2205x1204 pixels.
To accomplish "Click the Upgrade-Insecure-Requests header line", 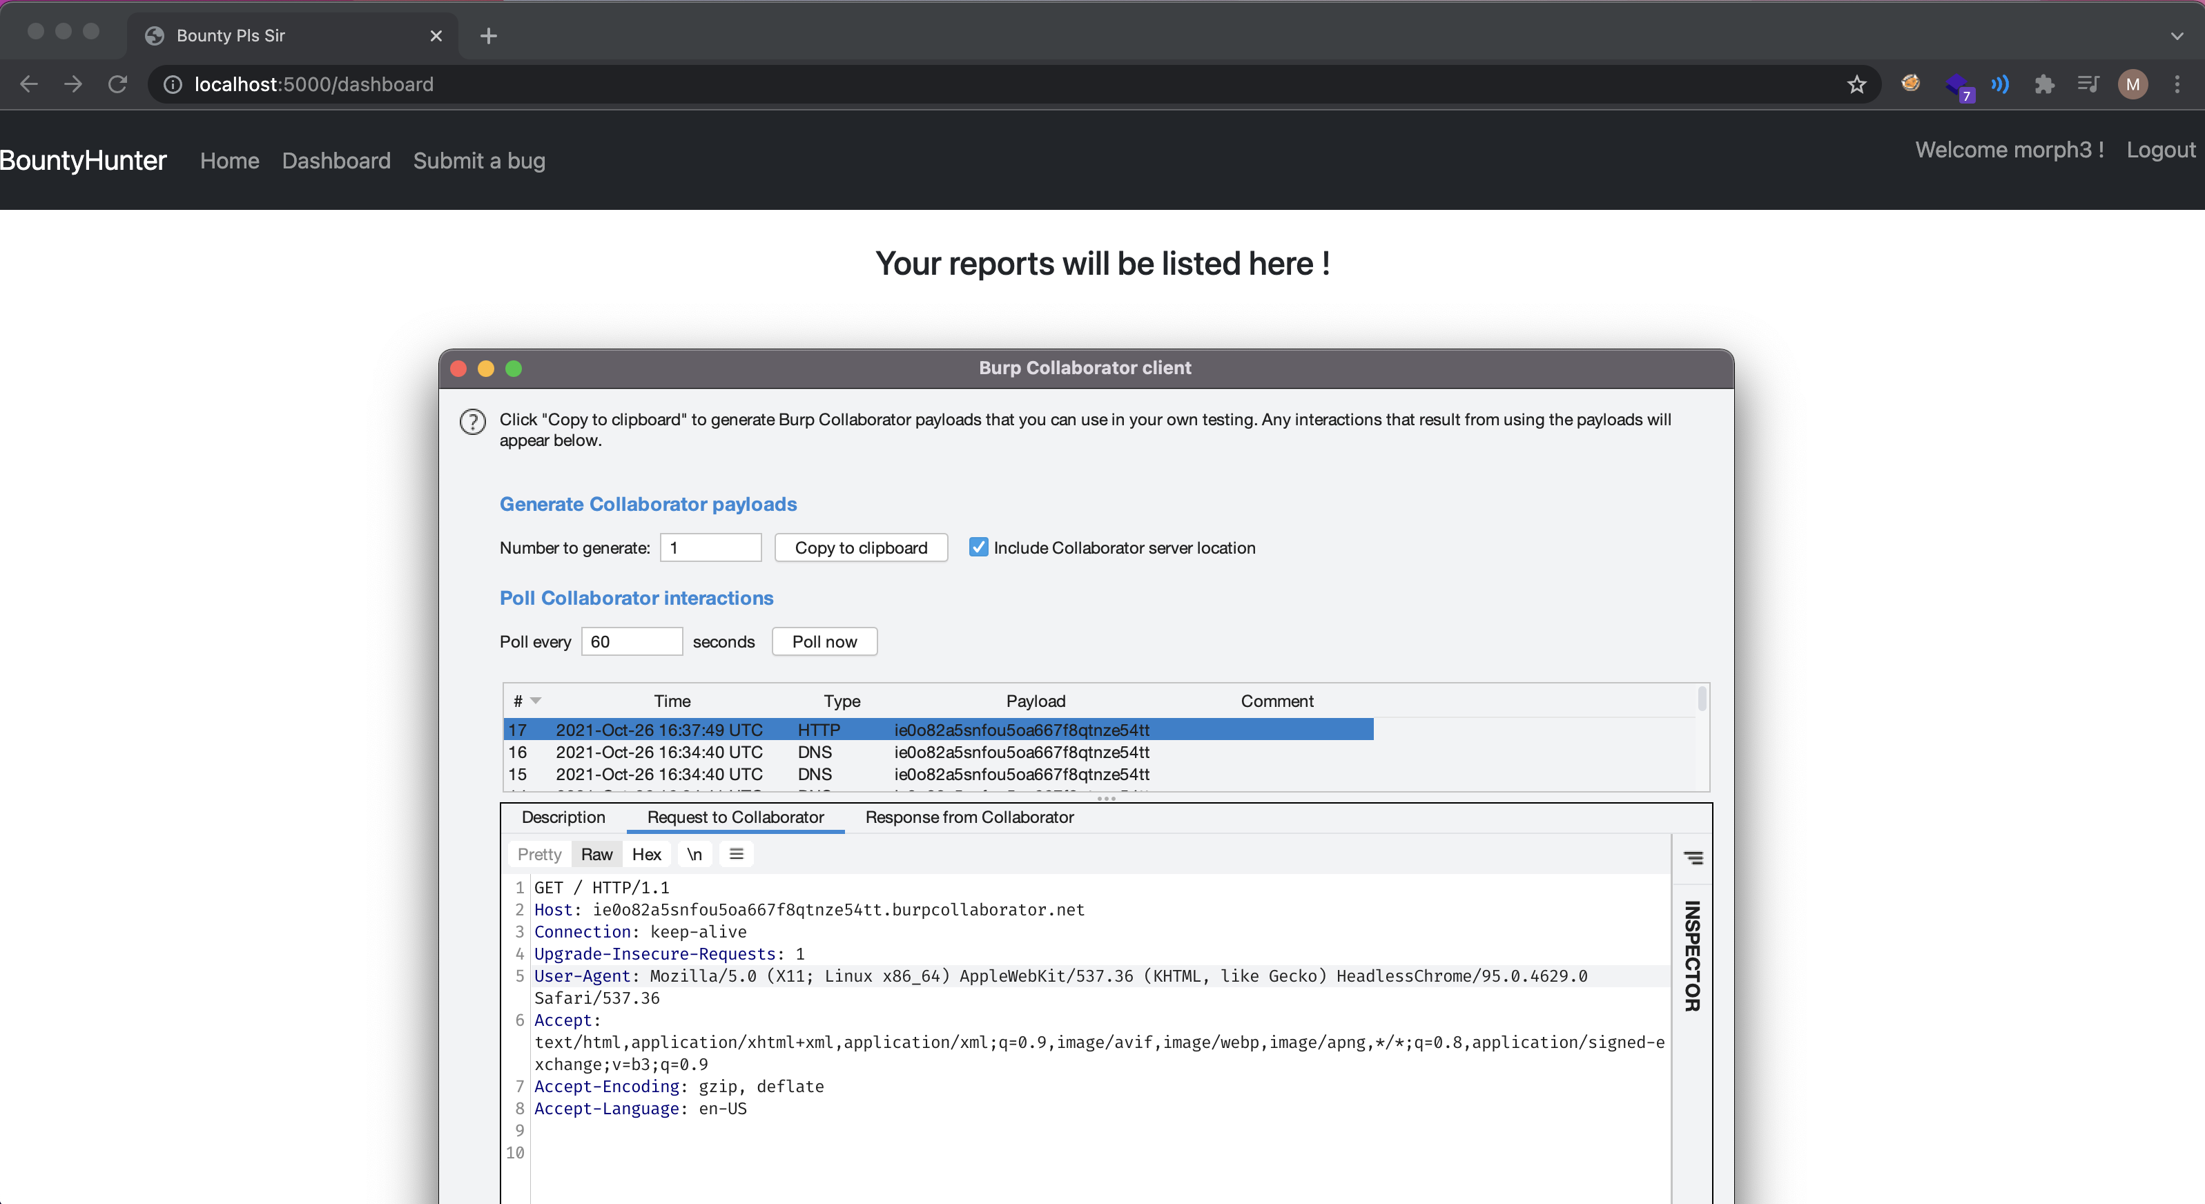I will 670,954.
